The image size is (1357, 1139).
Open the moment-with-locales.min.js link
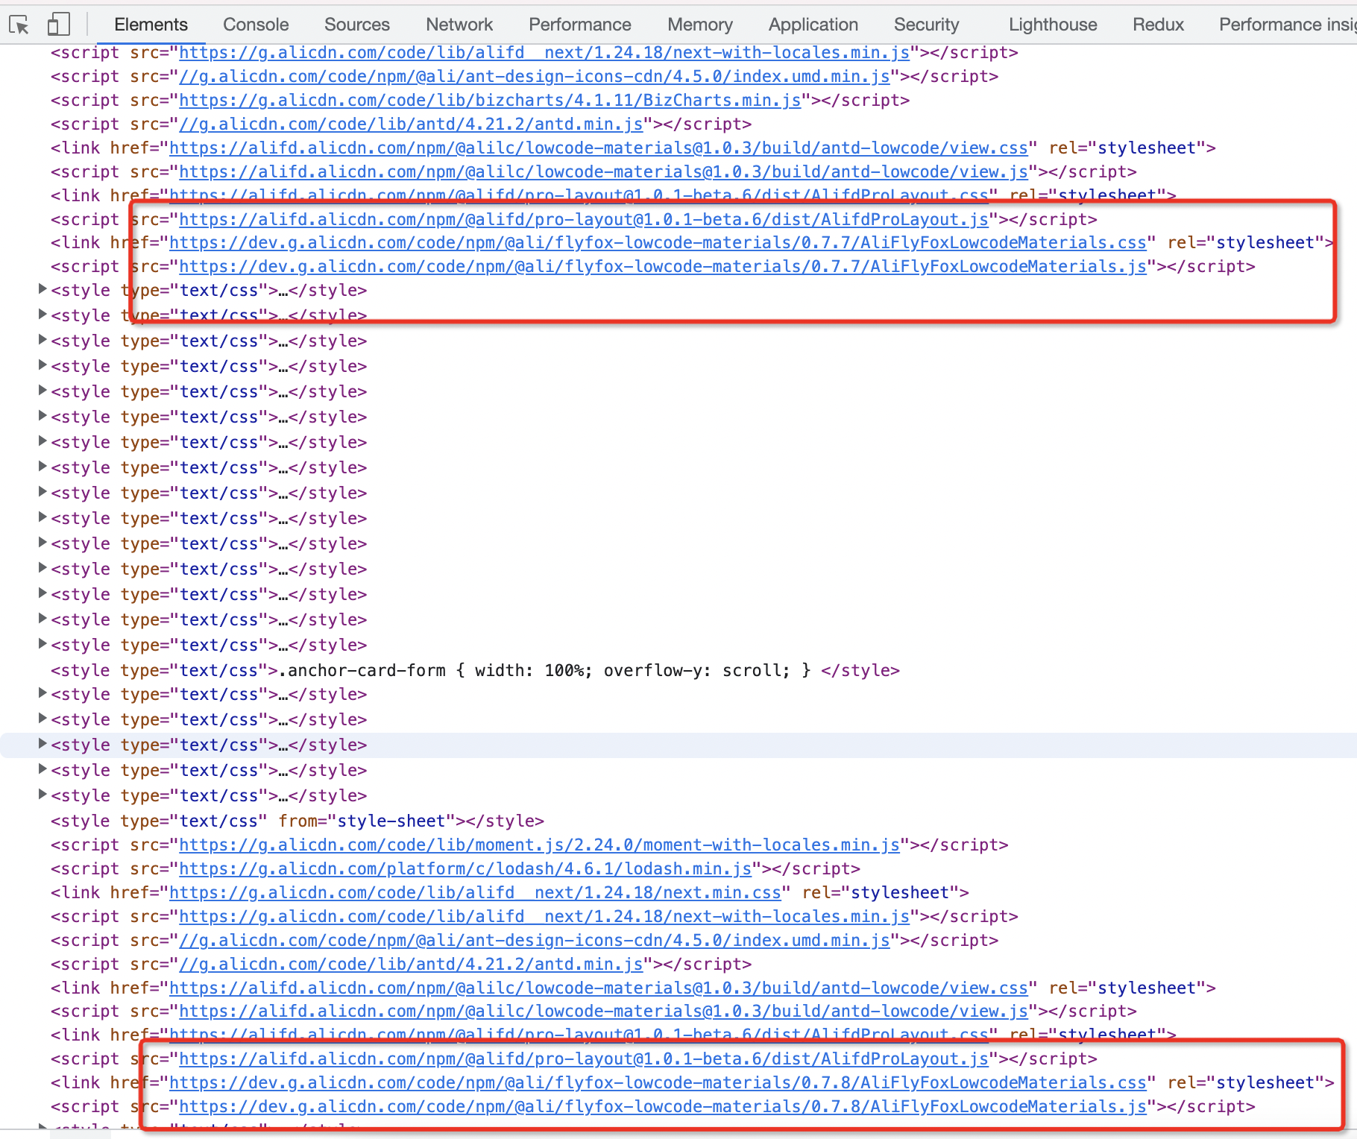point(539,845)
